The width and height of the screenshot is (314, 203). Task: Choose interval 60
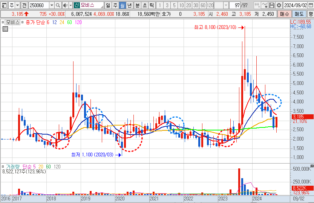(x=203, y=5)
